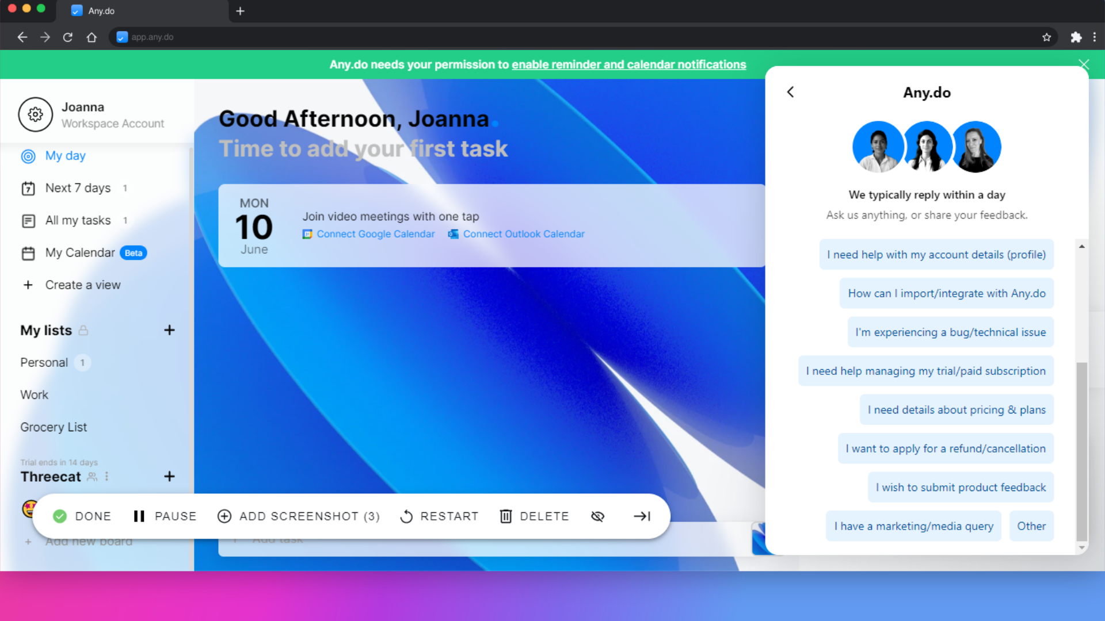Click the Google Calendar icon

tap(307, 234)
